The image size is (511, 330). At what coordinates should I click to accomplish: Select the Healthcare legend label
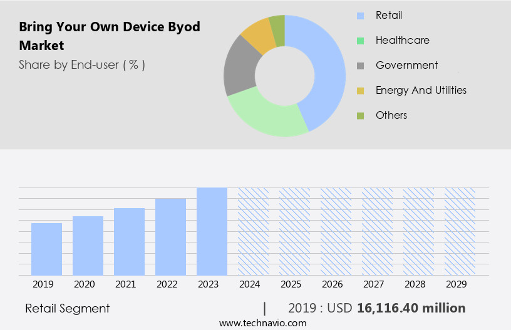coord(402,40)
